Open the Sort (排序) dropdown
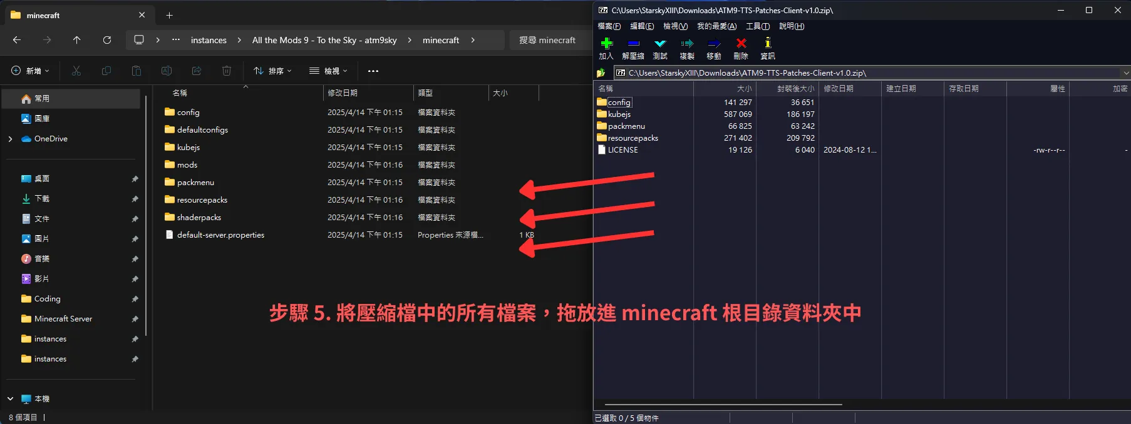This screenshot has height=424, width=1131. pyautogui.click(x=272, y=71)
